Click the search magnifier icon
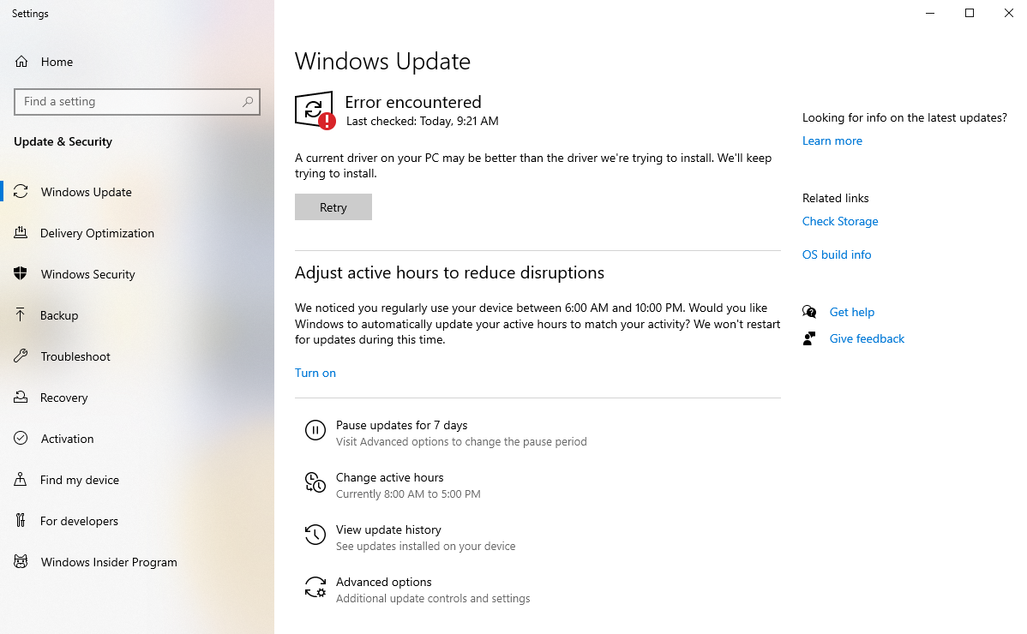The height and width of the screenshot is (634, 1027). click(248, 101)
